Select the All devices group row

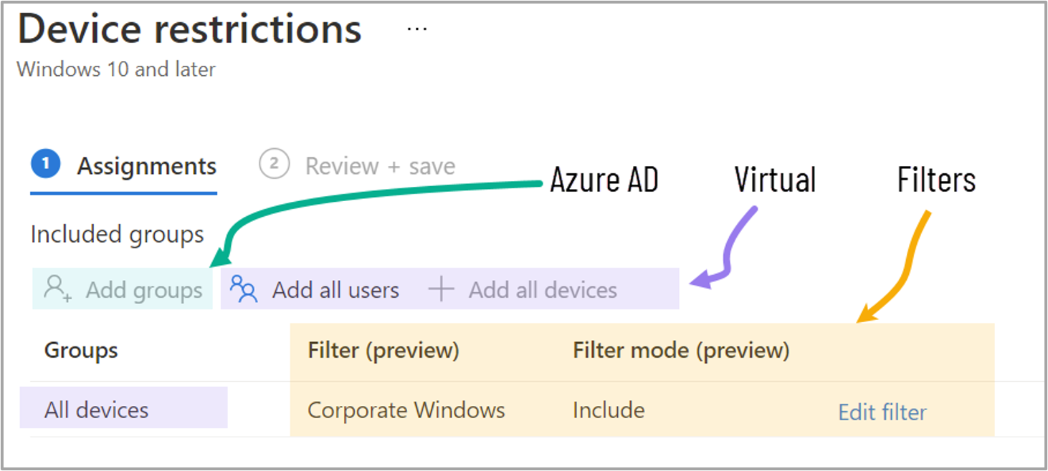97,410
